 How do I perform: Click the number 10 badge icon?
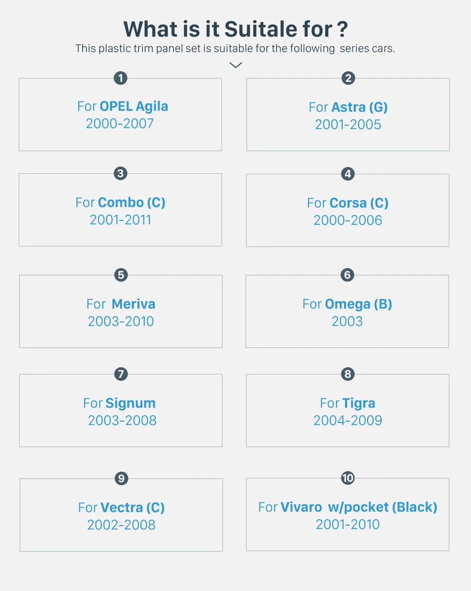pos(347,478)
